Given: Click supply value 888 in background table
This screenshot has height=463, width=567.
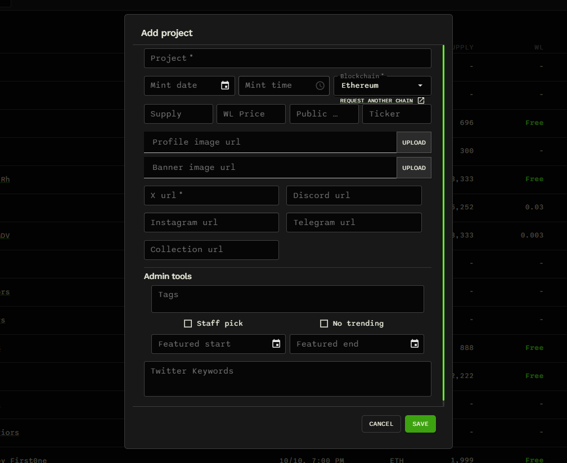Looking at the screenshot, I should (x=466, y=348).
